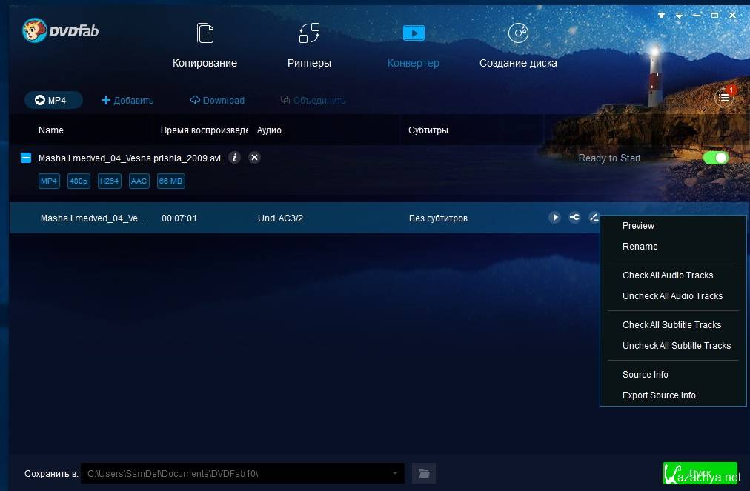Open the MP4 profile switcher

[53, 100]
